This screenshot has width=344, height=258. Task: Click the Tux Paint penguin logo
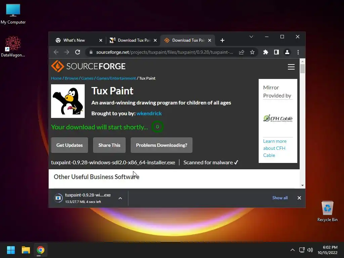[68, 101]
